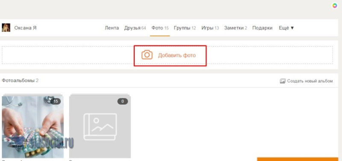Expand the Ещё dropdown menu
This screenshot has width=342, height=161.
(286, 28)
